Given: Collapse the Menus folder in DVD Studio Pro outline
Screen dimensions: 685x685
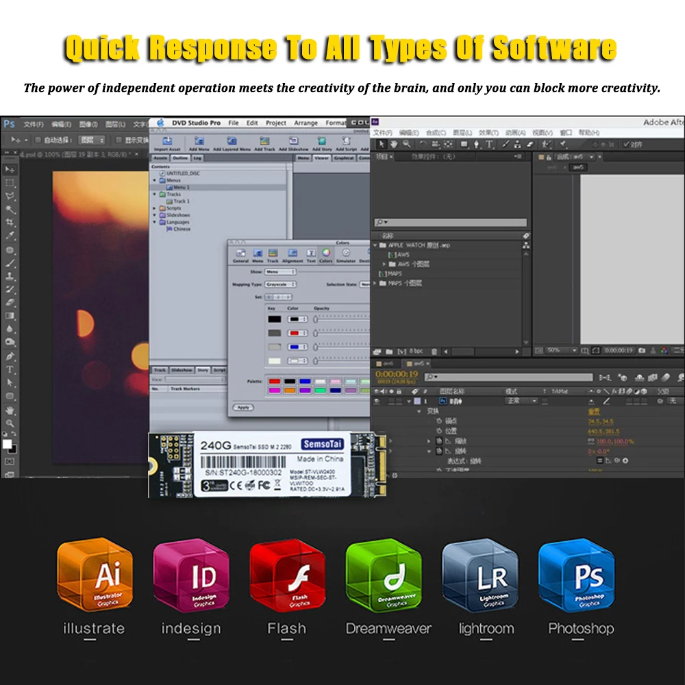Looking at the screenshot, I should pos(155,180).
